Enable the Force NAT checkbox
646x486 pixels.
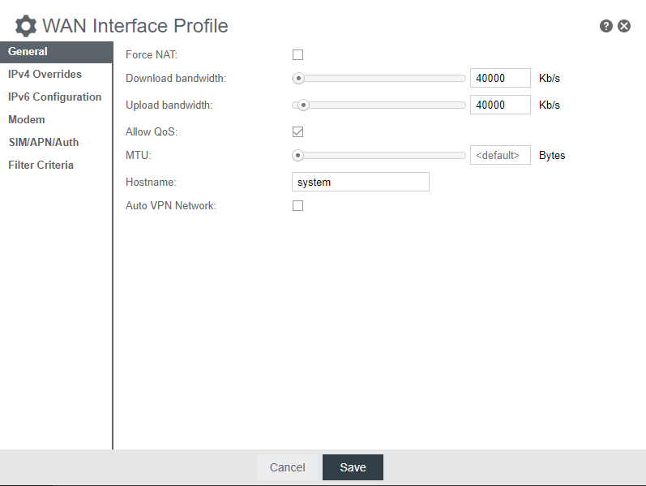click(297, 54)
